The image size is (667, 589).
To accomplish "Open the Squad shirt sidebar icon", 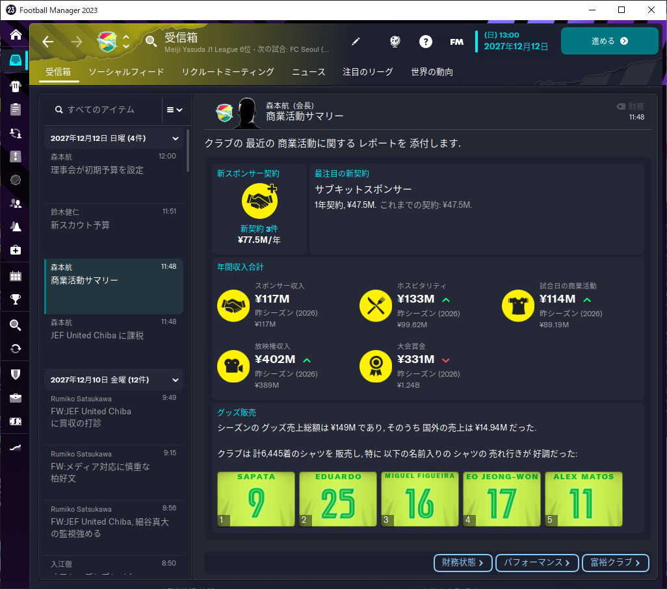I will click(16, 86).
